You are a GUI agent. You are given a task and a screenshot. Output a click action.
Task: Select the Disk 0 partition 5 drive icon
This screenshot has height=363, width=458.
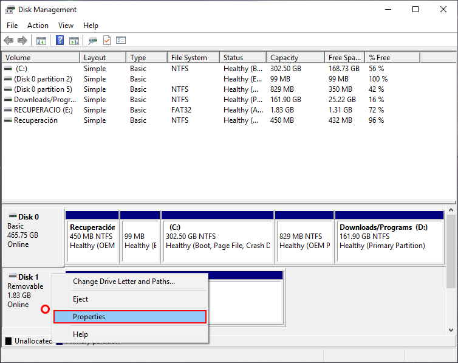point(8,89)
